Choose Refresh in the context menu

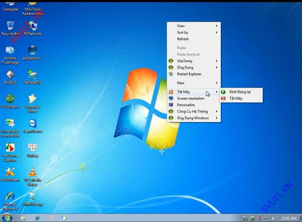pyautogui.click(x=194, y=39)
